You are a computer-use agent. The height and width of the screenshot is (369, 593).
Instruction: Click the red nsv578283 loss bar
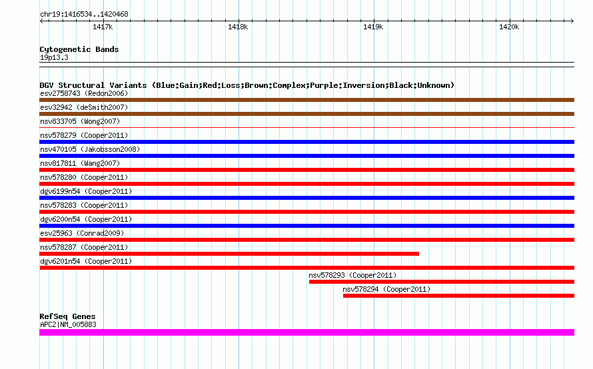(306, 212)
